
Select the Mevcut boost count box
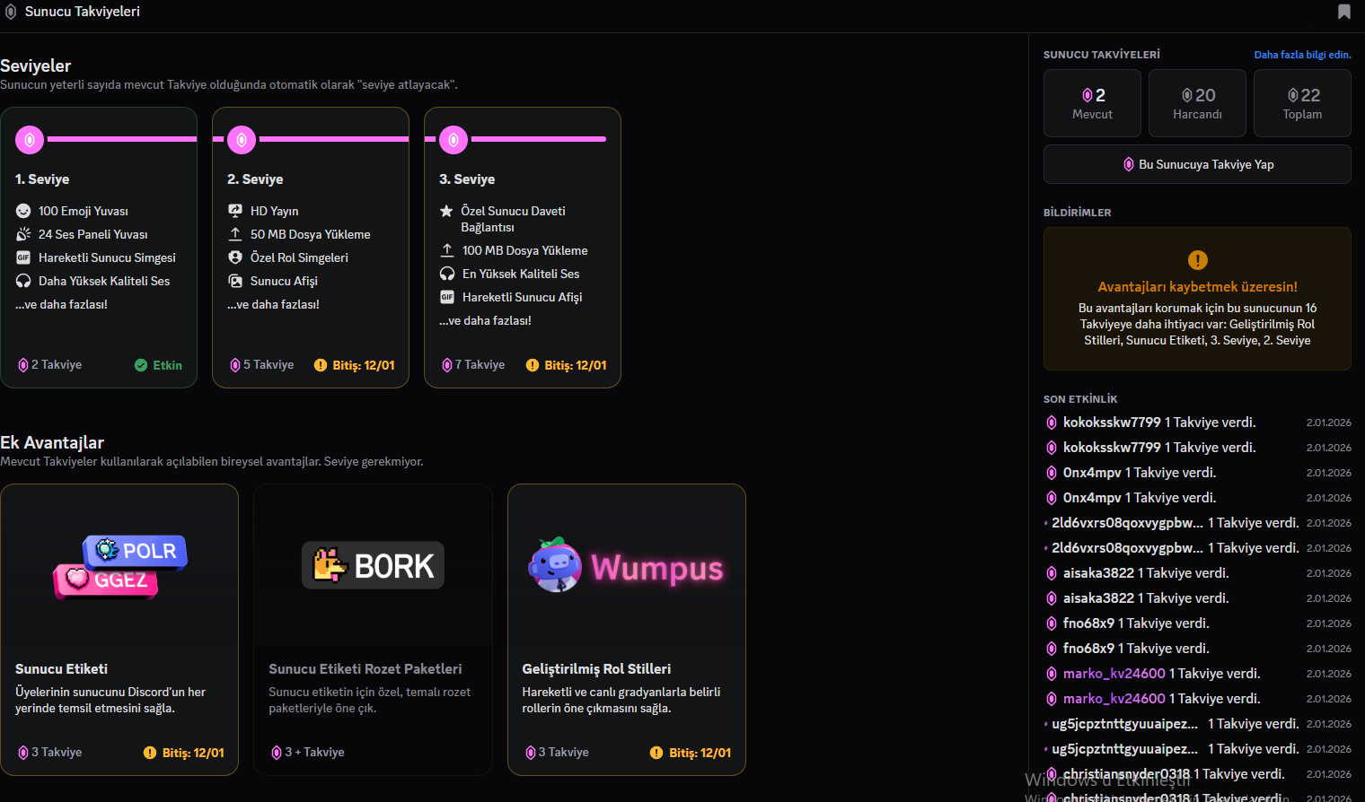pos(1092,103)
